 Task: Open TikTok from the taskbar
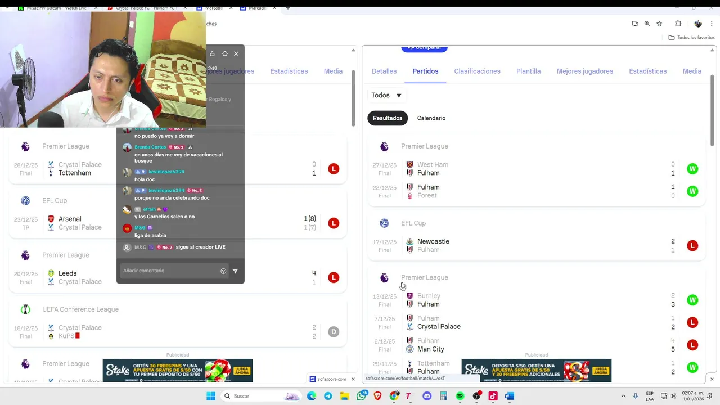pyautogui.click(x=493, y=396)
